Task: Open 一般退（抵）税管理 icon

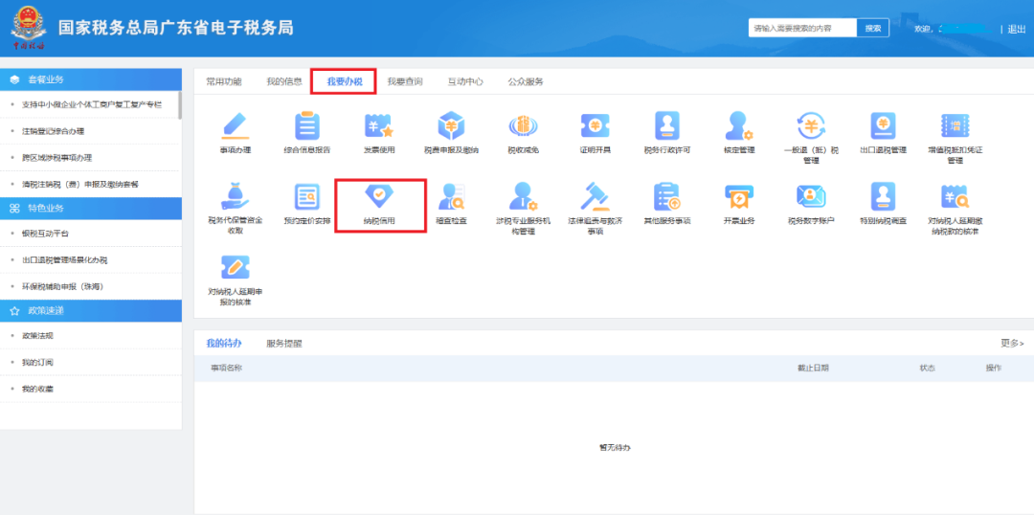Action: (811, 125)
